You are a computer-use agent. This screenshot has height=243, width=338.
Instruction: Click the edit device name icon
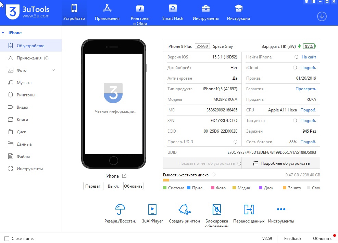pos(124,176)
